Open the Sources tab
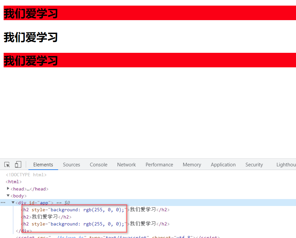 [71, 165]
